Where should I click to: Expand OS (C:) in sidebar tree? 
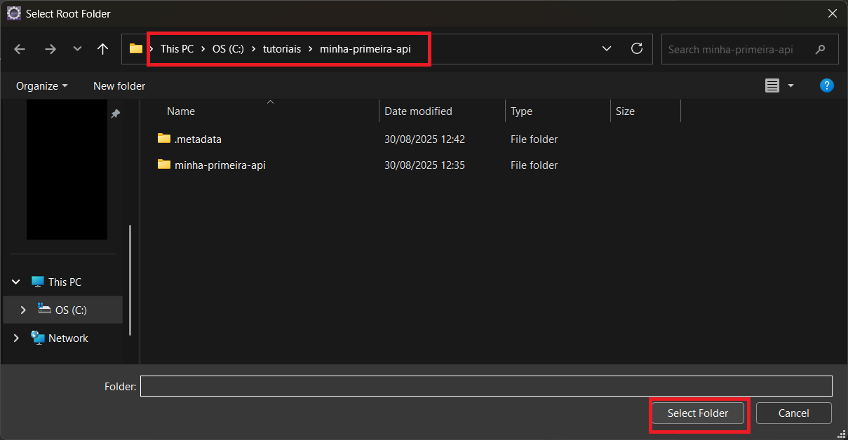click(23, 309)
